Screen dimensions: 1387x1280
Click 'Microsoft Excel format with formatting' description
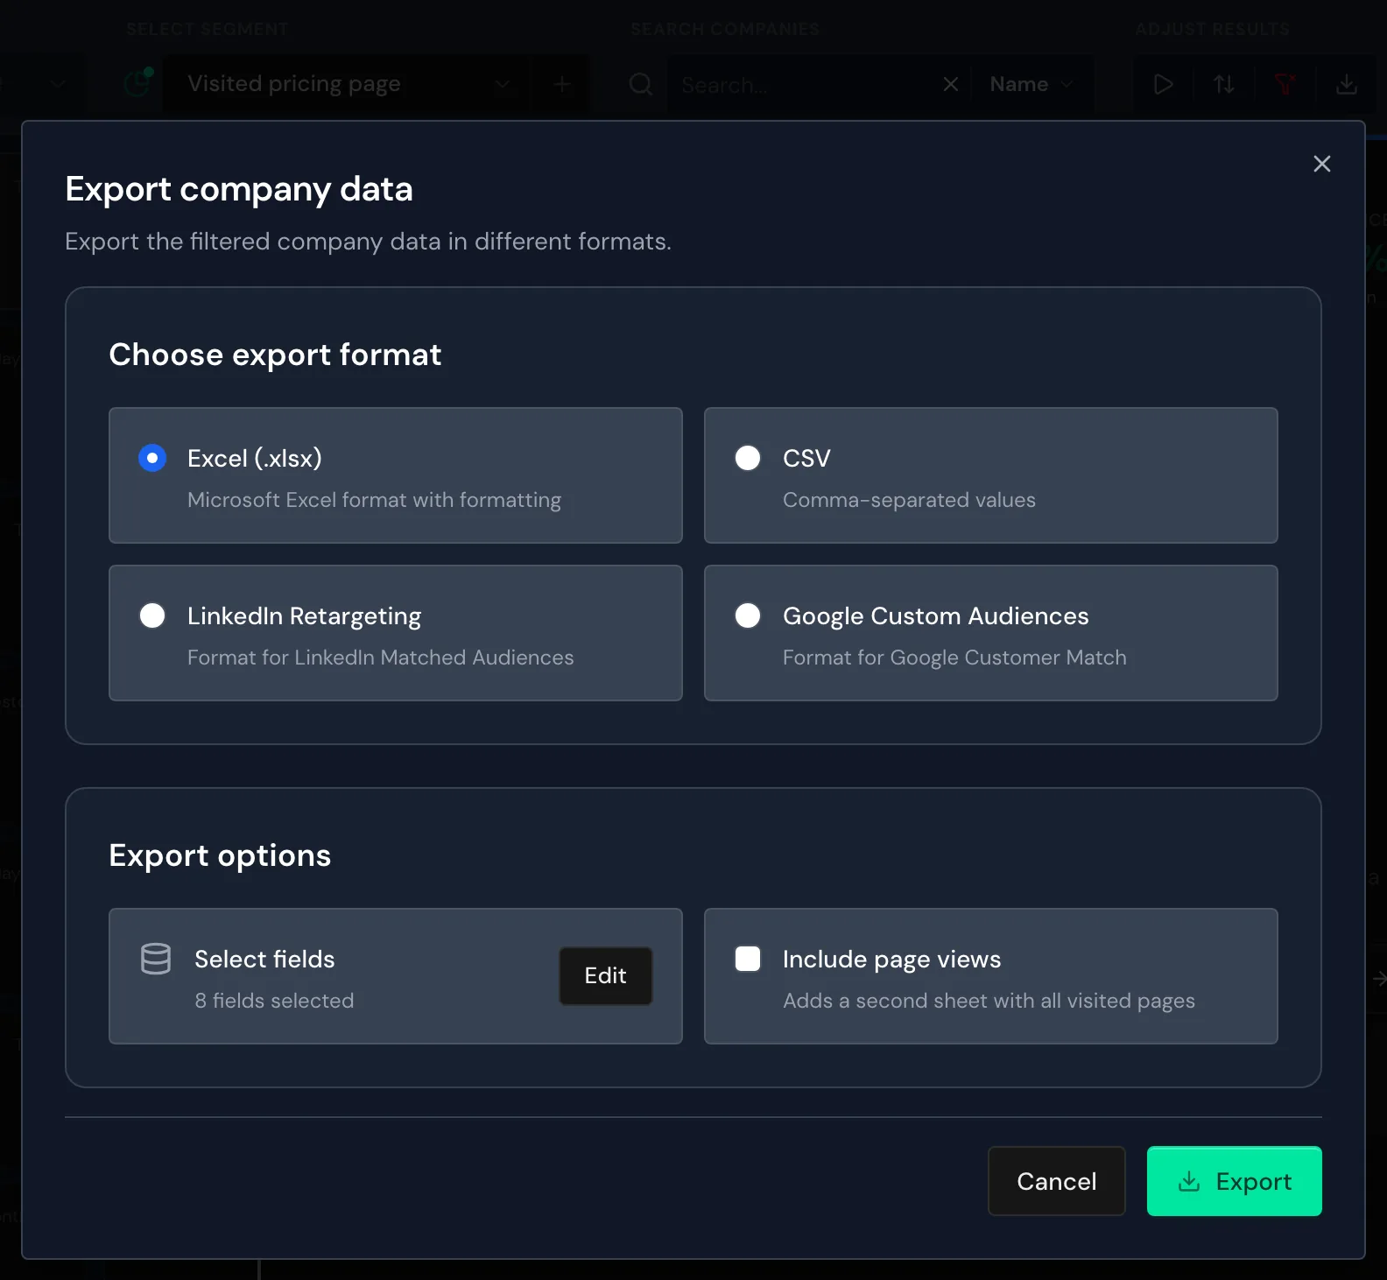point(374,500)
